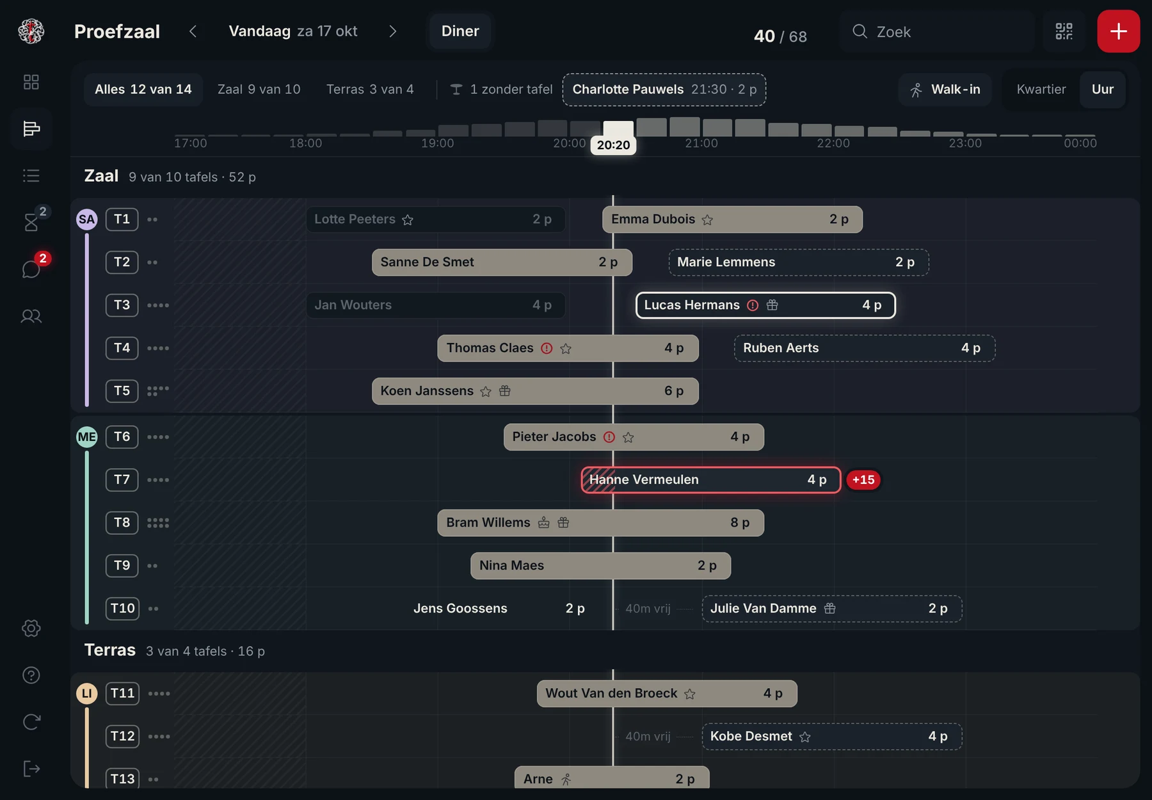Click the Walk-in button
This screenshot has height=800, width=1152.
(x=945, y=90)
